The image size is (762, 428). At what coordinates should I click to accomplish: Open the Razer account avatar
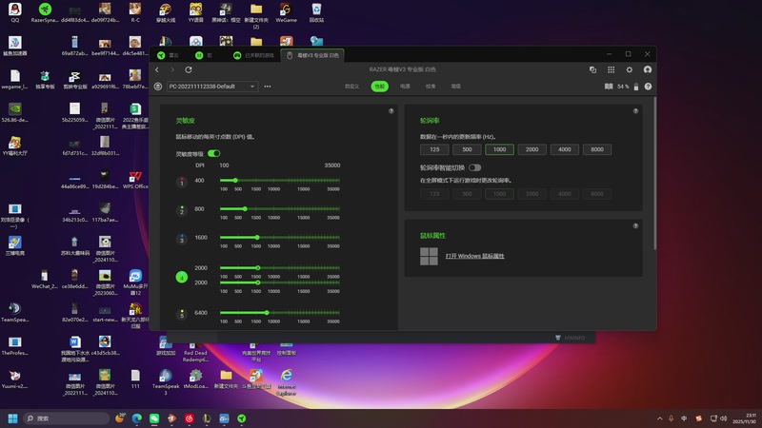[648, 69]
